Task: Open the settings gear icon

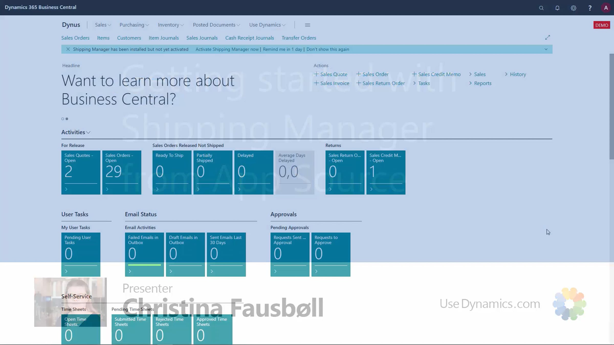Action: [x=573, y=8]
